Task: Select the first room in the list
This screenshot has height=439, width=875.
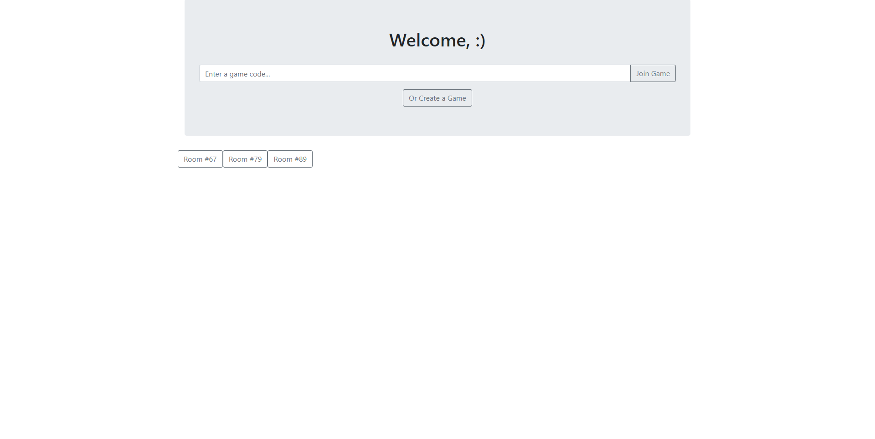Action: pyautogui.click(x=200, y=159)
